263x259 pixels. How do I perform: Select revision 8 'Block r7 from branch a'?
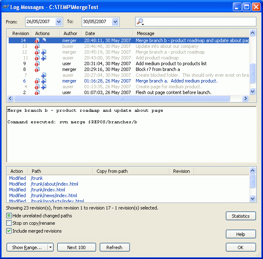129,69
